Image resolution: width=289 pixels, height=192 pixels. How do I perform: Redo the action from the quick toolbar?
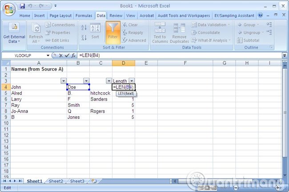pos(41,6)
